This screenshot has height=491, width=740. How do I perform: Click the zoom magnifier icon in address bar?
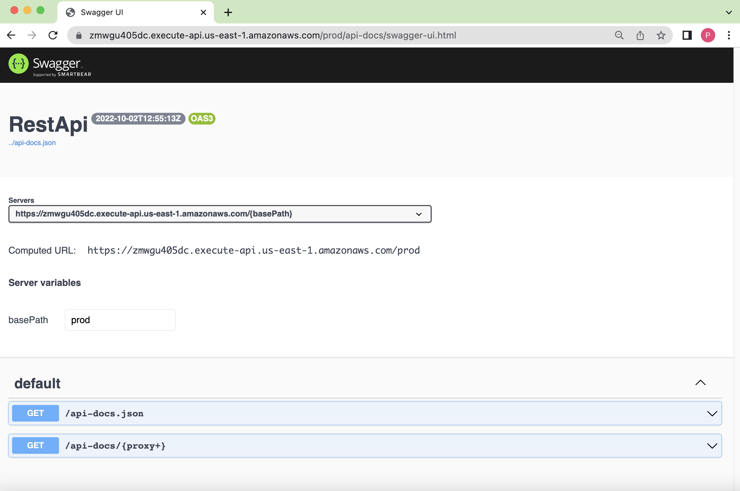619,35
